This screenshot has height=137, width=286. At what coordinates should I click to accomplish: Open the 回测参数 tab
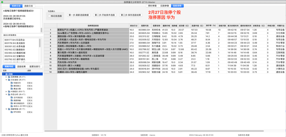(165, 6)
